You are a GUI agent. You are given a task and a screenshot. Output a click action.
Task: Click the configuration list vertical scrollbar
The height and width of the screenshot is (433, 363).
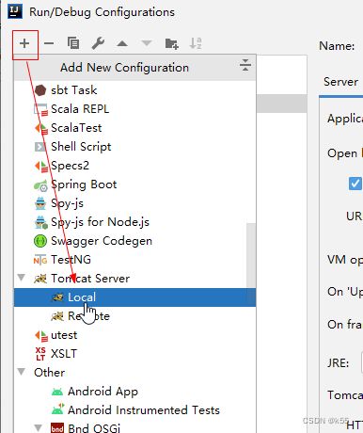click(251, 255)
